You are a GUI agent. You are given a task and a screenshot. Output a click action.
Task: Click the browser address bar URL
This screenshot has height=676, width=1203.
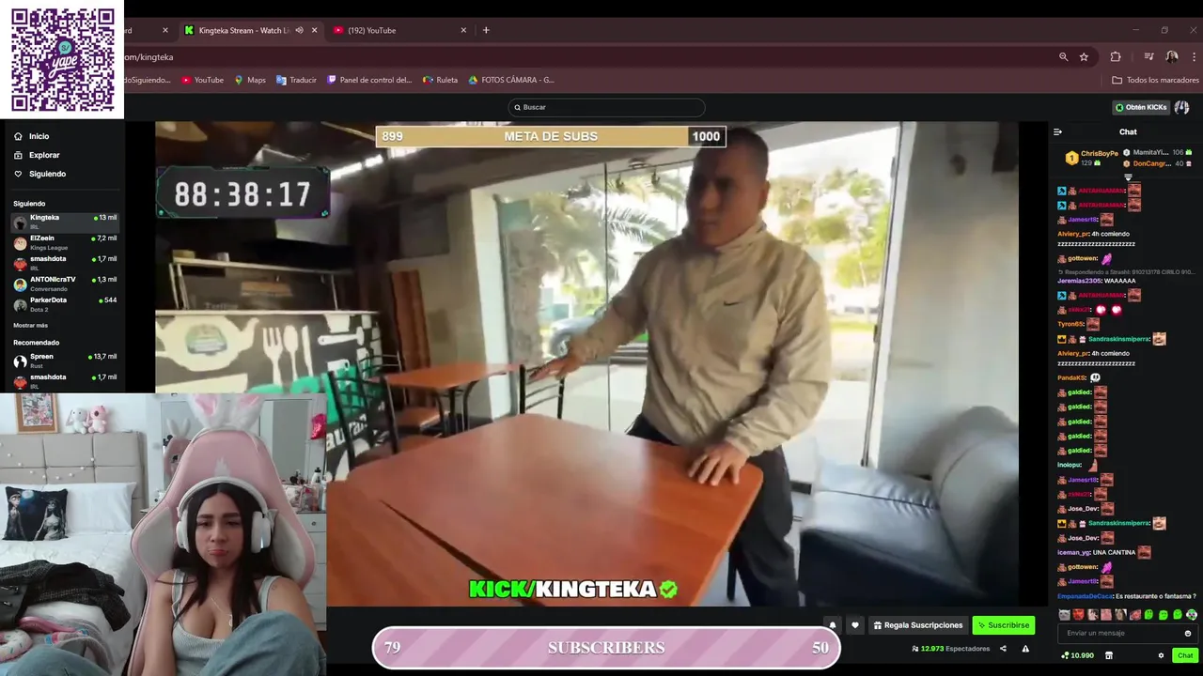pyautogui.click(x=149, y=57)
